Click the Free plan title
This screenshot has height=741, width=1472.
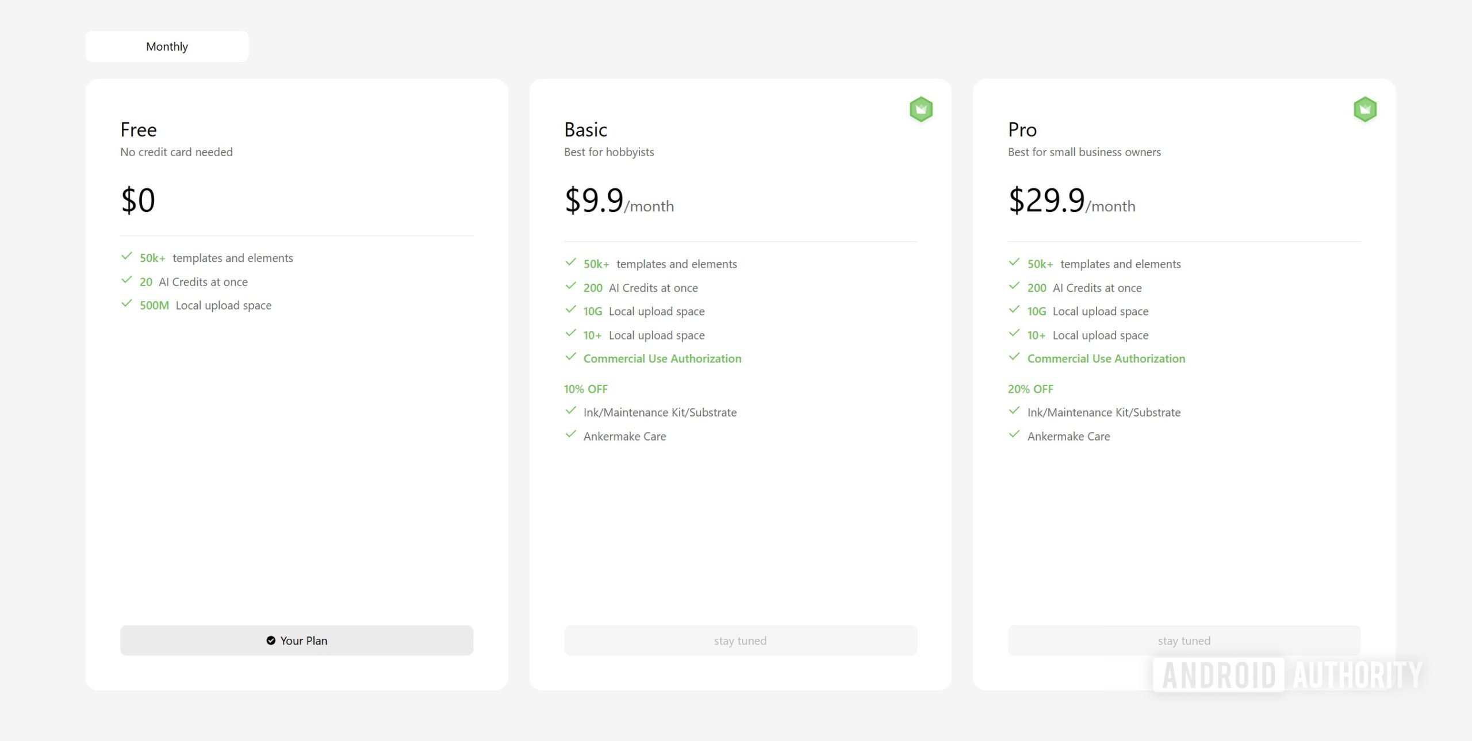[x=139, y=130]
